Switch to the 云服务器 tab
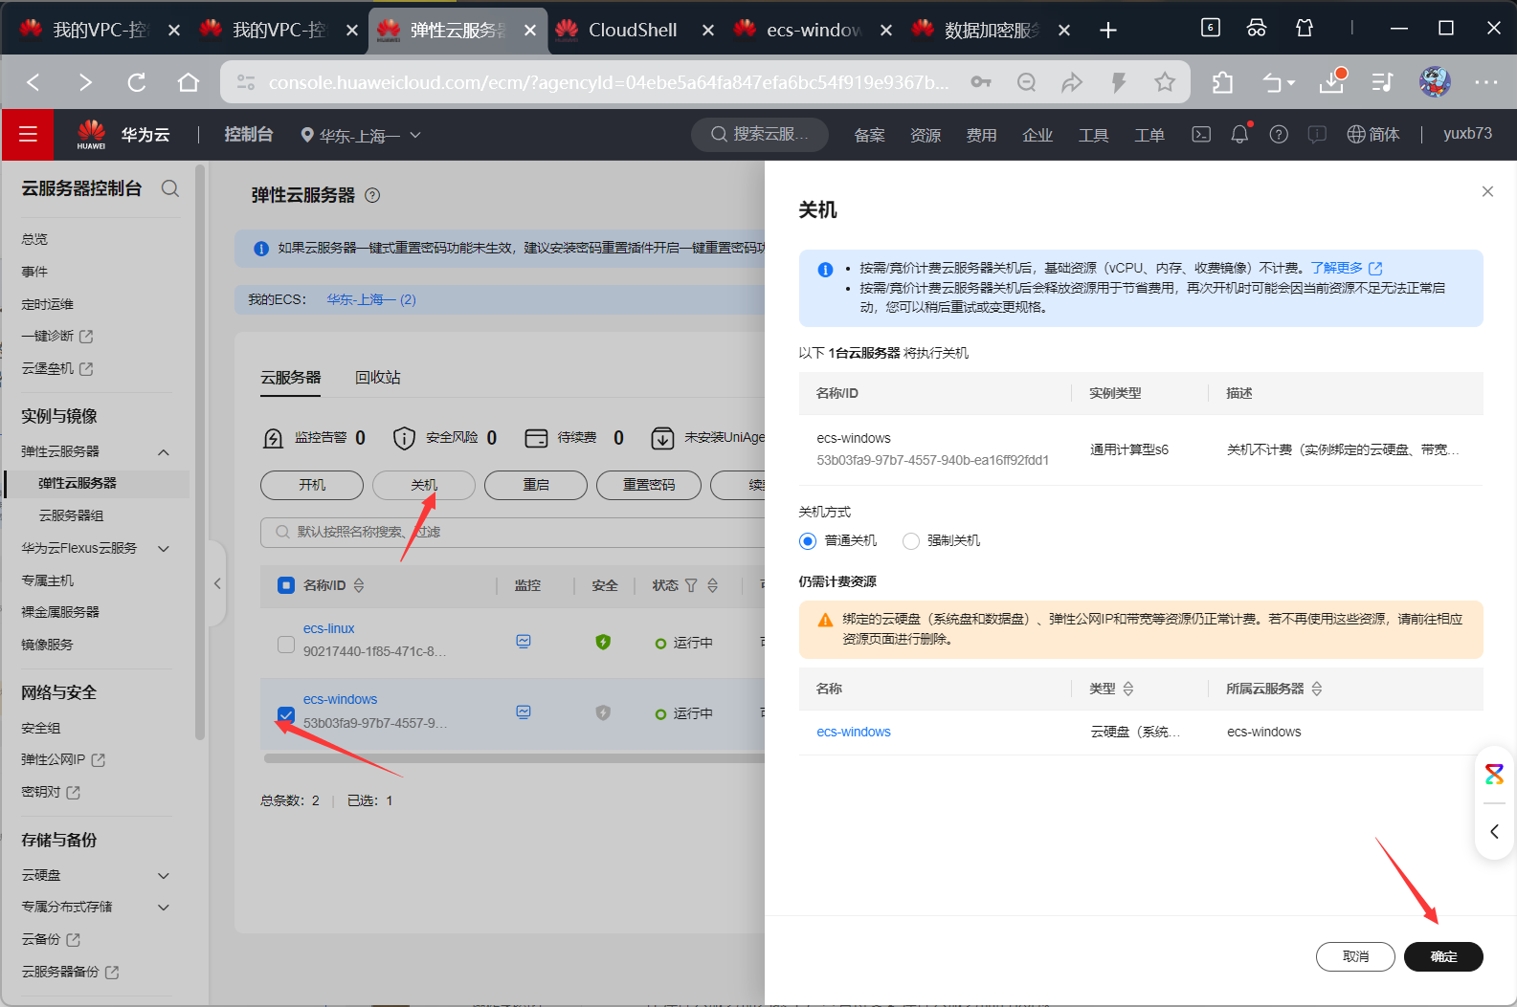 [291, 378]
